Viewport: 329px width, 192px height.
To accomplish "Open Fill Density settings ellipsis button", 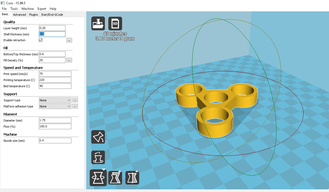I will click(x=69, y=60).
